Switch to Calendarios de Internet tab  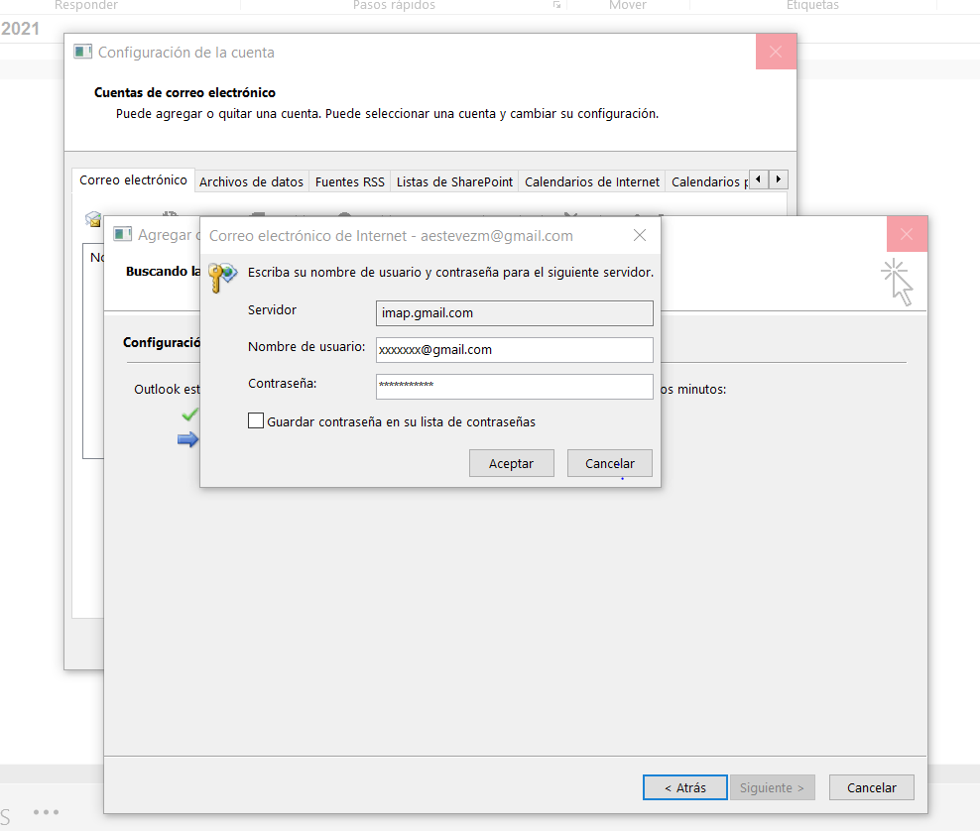[x=592, y=181]
